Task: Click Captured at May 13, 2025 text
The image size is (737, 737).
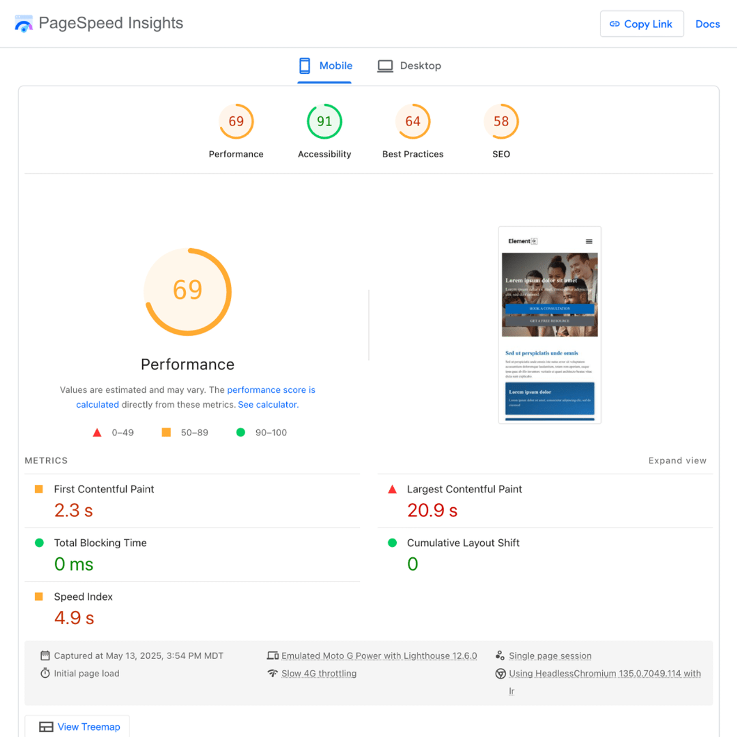Action: point(138,656)
